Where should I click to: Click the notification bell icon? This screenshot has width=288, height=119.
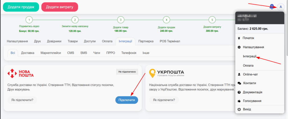tap(272, 7)
